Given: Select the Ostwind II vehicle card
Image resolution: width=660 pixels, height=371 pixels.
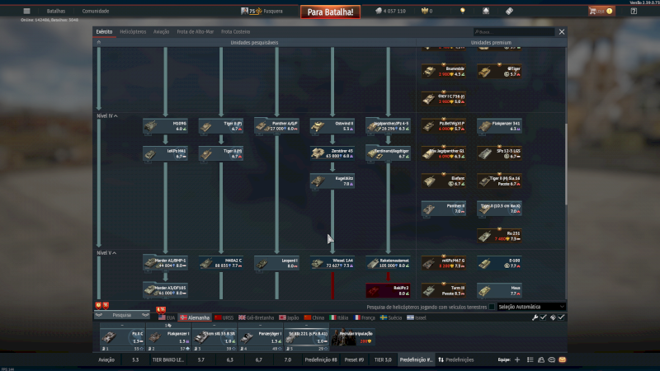Looking at the screenshot, I should point(332,125).
